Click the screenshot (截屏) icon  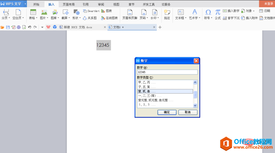(66, 12)
